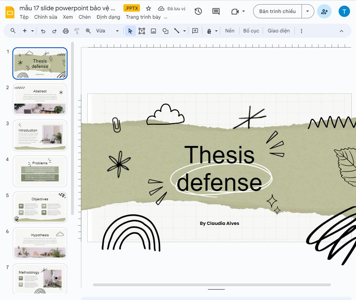Click the Nền button in toolbar
356x300 pixels.
[230, 31]
